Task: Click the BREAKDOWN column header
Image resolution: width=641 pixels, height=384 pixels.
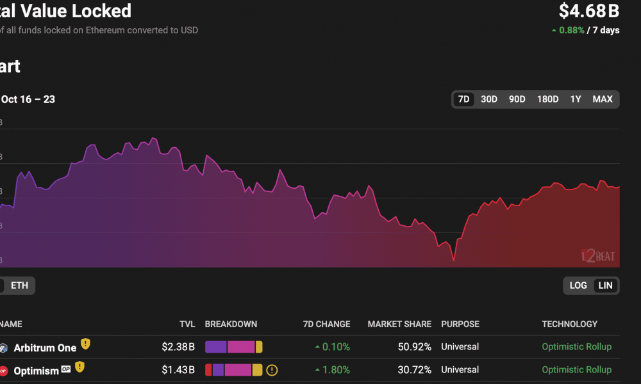Action: point(231,324)
